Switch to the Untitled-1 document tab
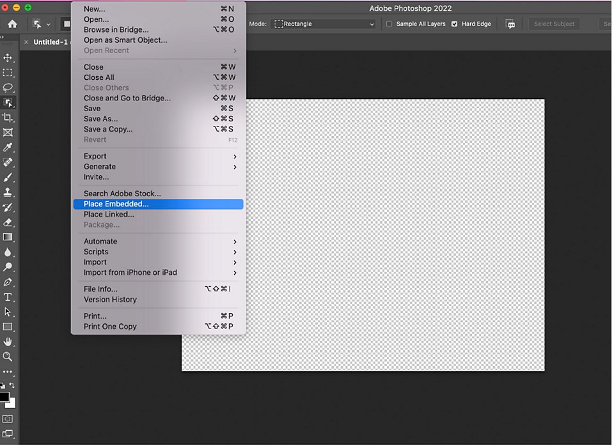The image size is (614, 446). (51, 42)
